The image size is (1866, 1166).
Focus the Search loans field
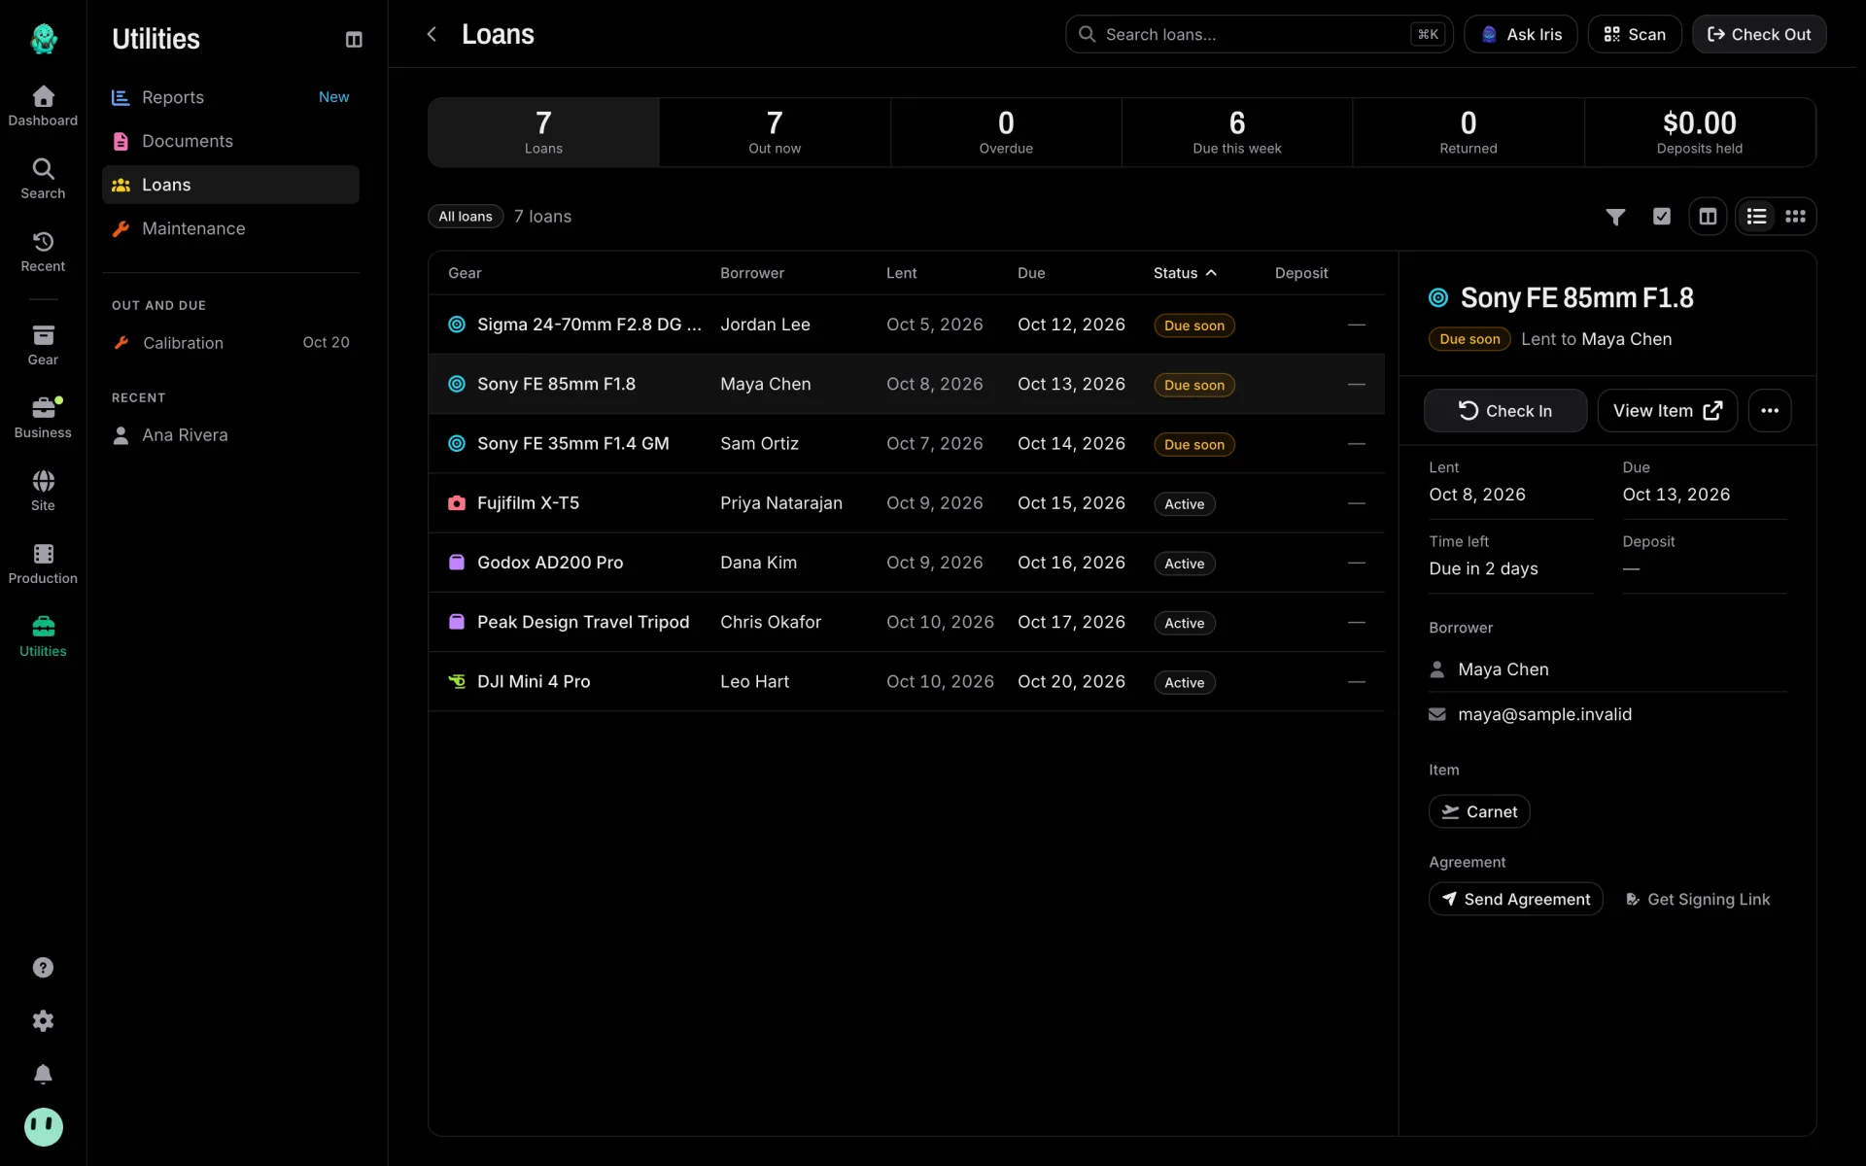pyautogui.click(x=1259, y=34)
